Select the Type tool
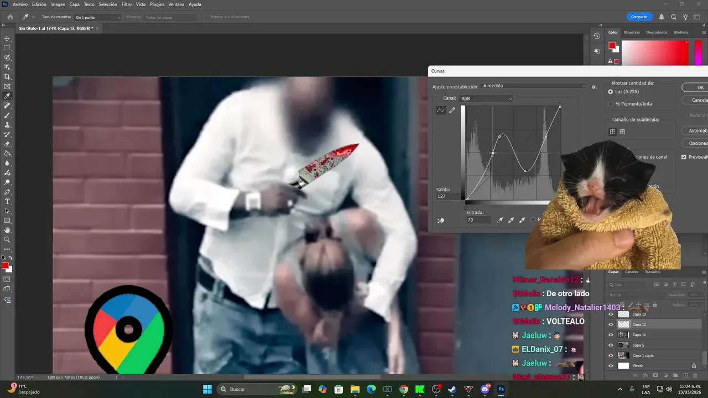The image size is (708, 398). pos(7,201)
